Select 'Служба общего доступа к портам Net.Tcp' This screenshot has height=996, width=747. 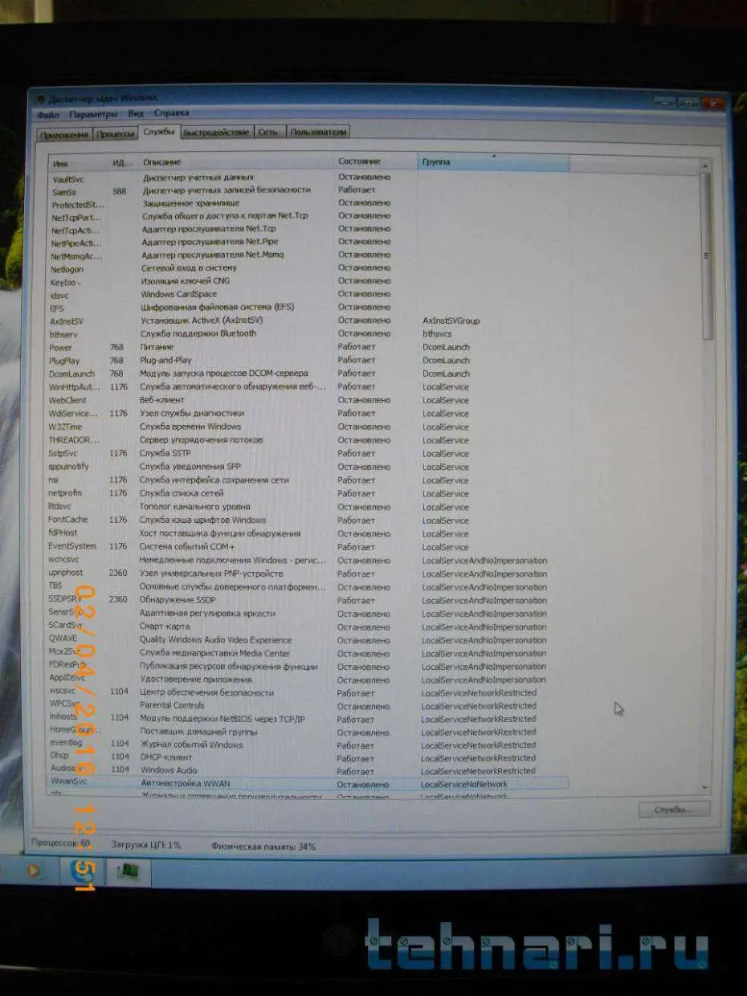point(225,216)
